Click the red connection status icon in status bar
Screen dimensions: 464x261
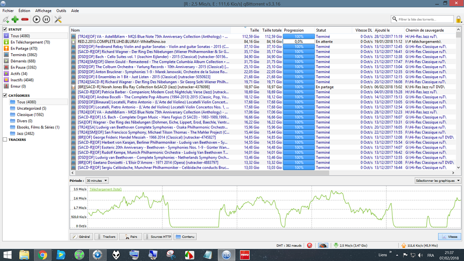point(310,245)
